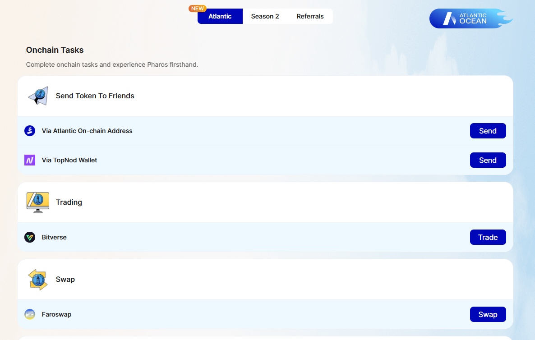Select the Via TopNod Wallet label

(69, 160)
